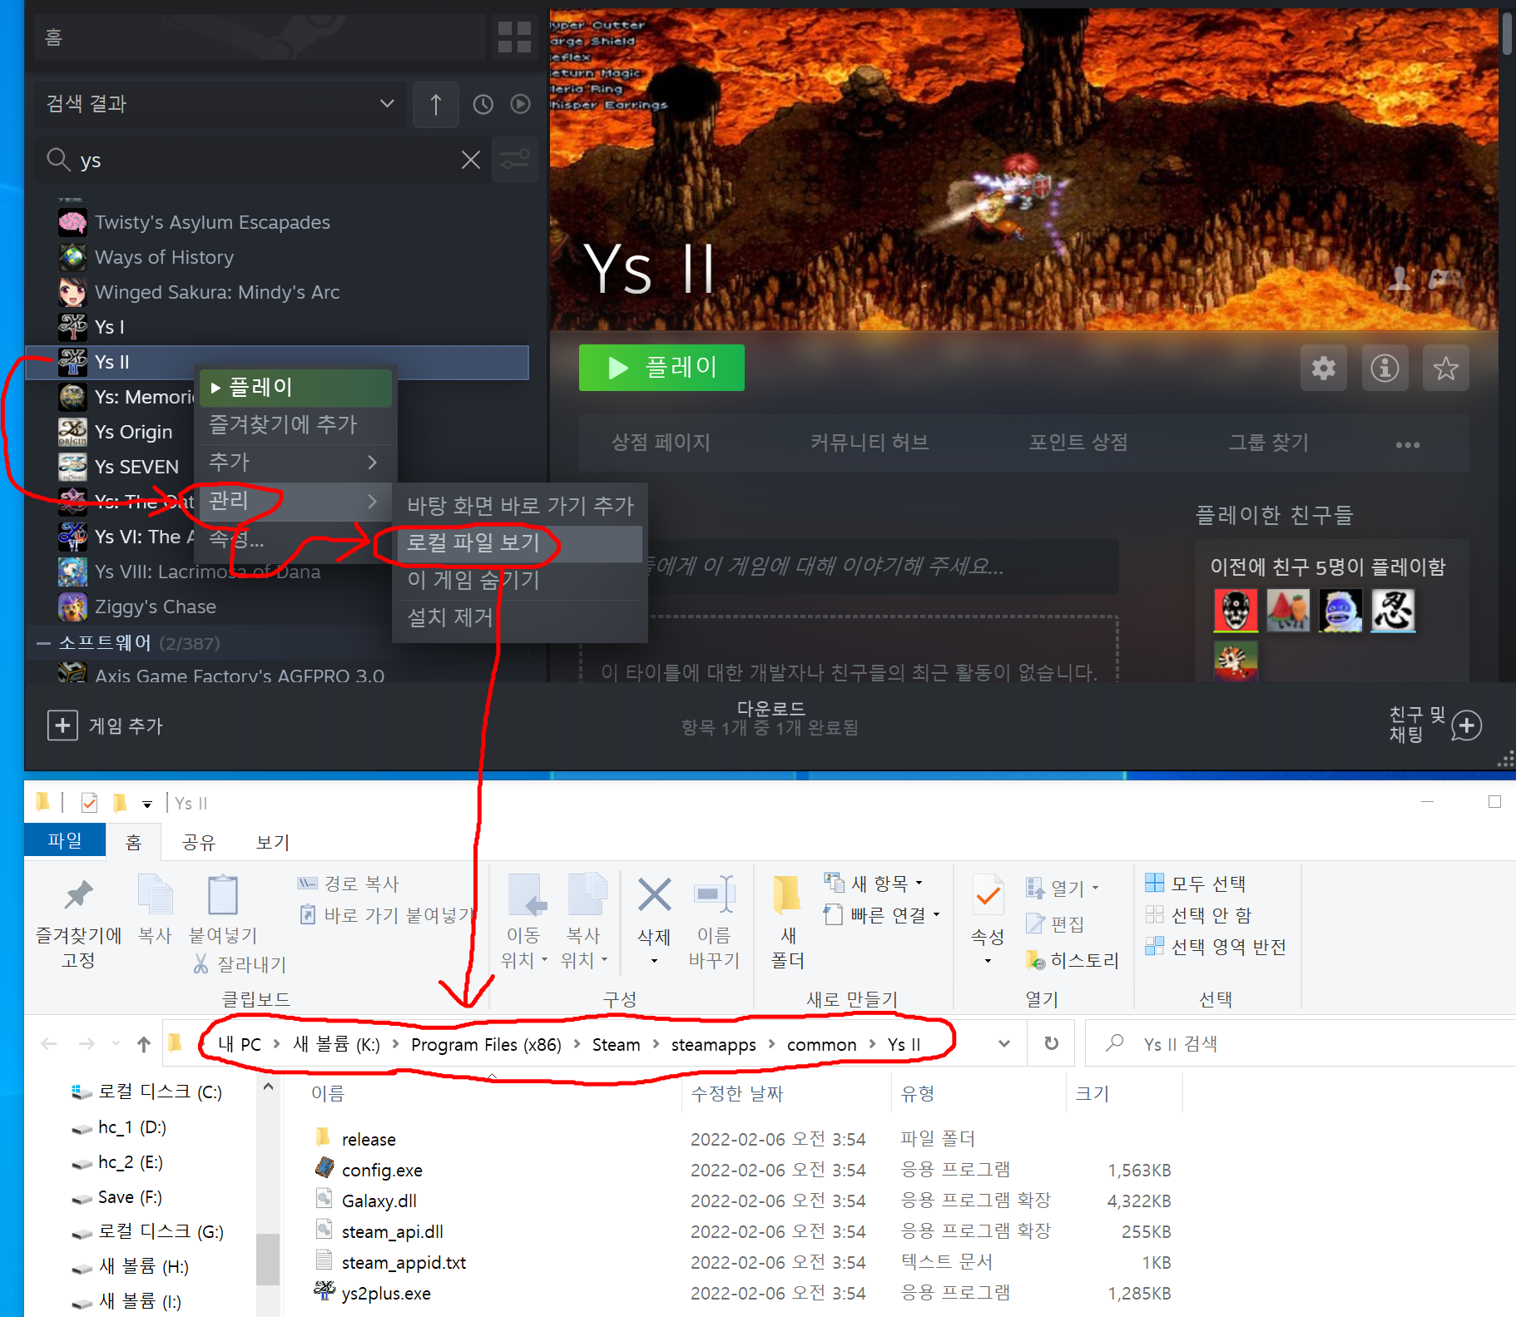Open 친구 및 채팅 plus icon
1516x1317 pixels.
click(x=1466, y=725)
